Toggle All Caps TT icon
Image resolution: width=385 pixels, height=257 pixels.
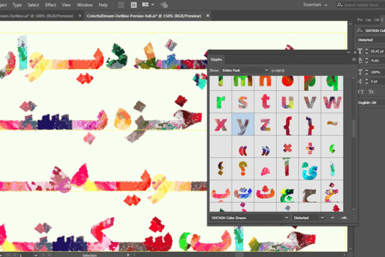(360, 92)
